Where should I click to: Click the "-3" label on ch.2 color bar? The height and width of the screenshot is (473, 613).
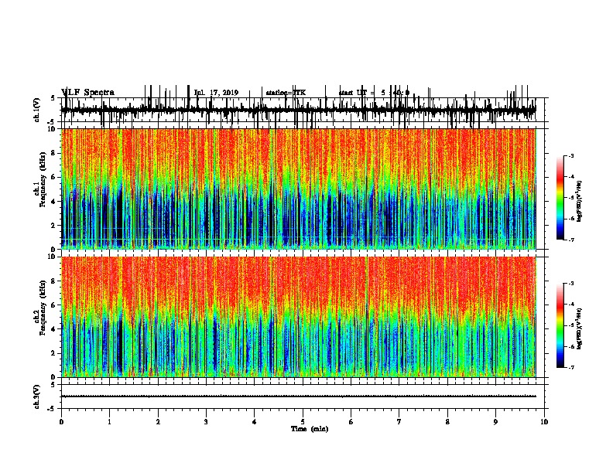coord(570,284)
